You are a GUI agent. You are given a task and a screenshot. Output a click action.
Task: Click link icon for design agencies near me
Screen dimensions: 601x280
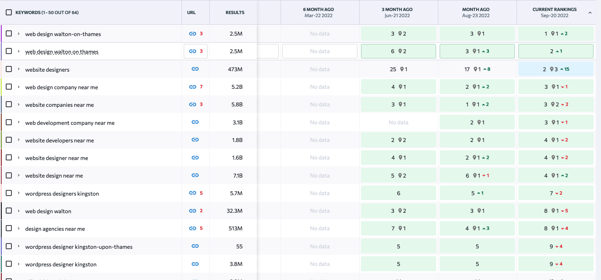(x=193, y=229)
